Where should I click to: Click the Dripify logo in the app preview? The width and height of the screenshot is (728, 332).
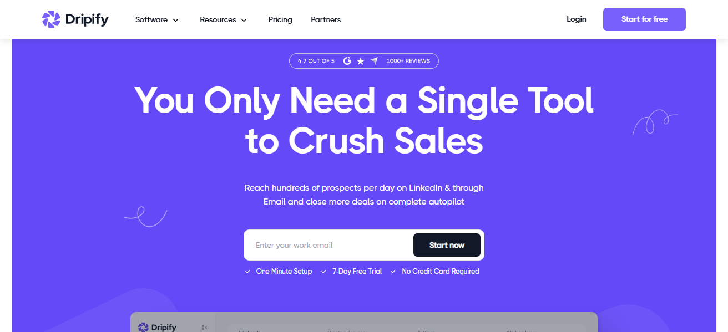pos(157,327)
